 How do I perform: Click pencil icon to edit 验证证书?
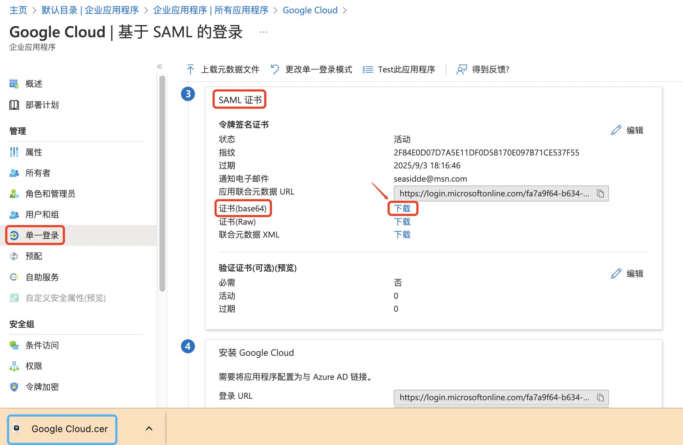(616, 274)
